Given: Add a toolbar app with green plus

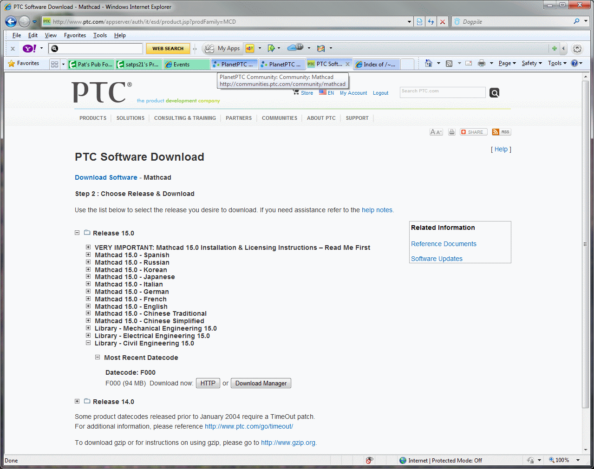Looking at the screenshot, I should pos(554,48).
